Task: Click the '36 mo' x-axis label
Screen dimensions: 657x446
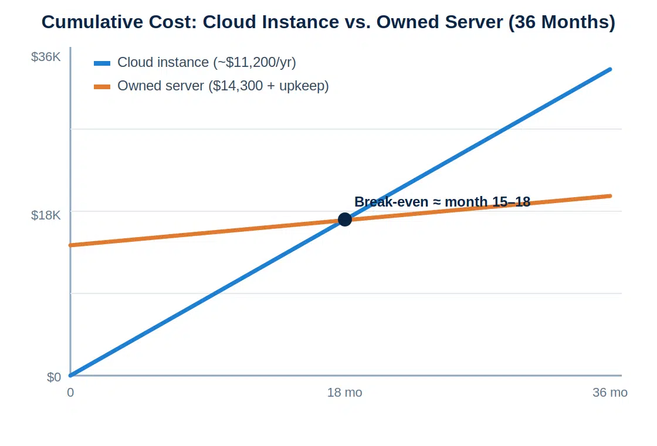Action: click(x=610, y=393)
